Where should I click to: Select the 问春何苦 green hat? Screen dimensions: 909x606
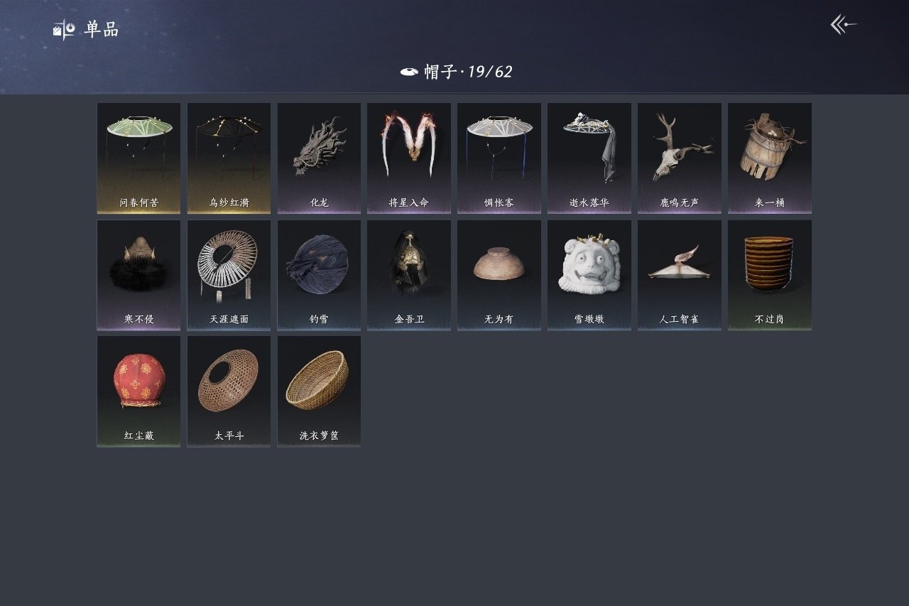coord(138,158)
